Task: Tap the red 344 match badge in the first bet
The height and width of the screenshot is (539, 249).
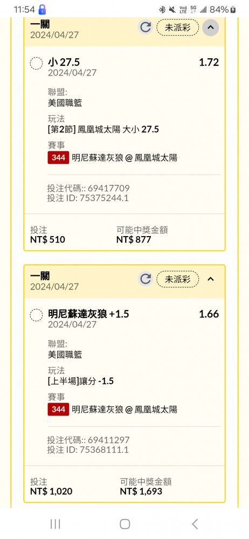Action: point(58,158)
